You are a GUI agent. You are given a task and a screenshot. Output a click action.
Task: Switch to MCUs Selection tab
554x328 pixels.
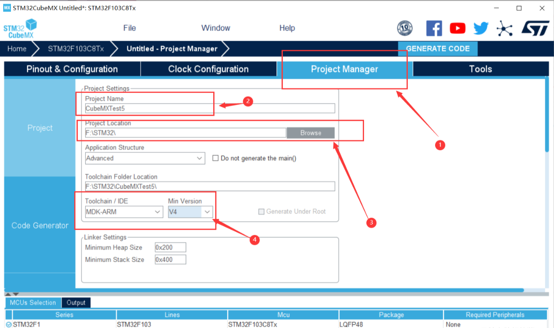coord(33,302)
